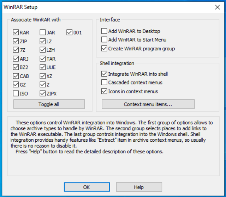Uncheck the GZ checkbox

pyautogui.click(x=16, y=85)
